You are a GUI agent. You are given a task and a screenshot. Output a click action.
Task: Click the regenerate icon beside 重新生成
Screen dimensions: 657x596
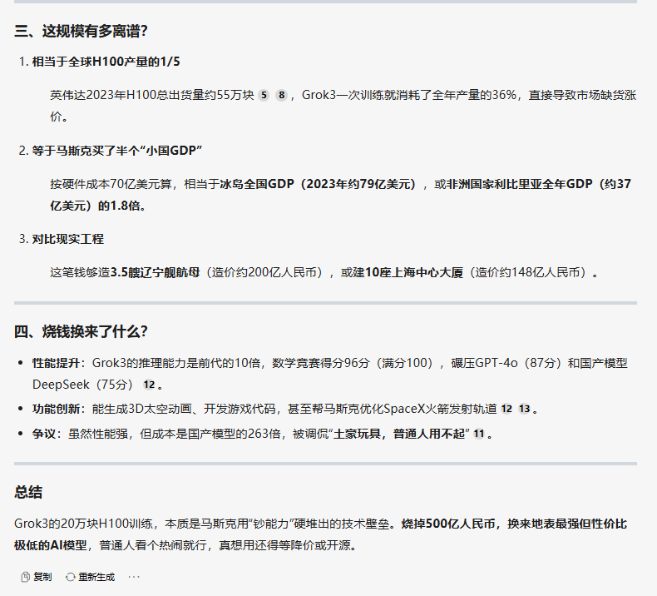[71, 577]
